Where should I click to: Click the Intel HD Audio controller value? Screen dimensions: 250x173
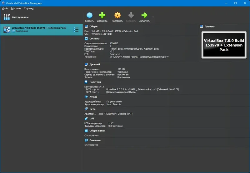pyautogui.click(x=113, y=104)
